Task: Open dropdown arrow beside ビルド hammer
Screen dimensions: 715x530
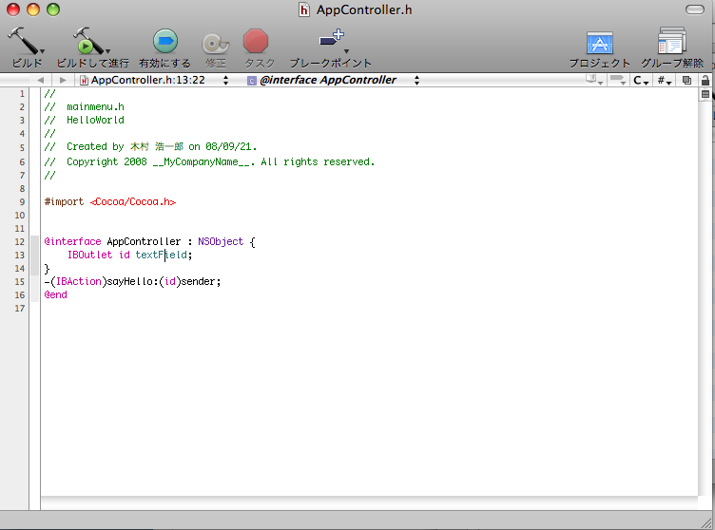Action: (x=42, y=51)
